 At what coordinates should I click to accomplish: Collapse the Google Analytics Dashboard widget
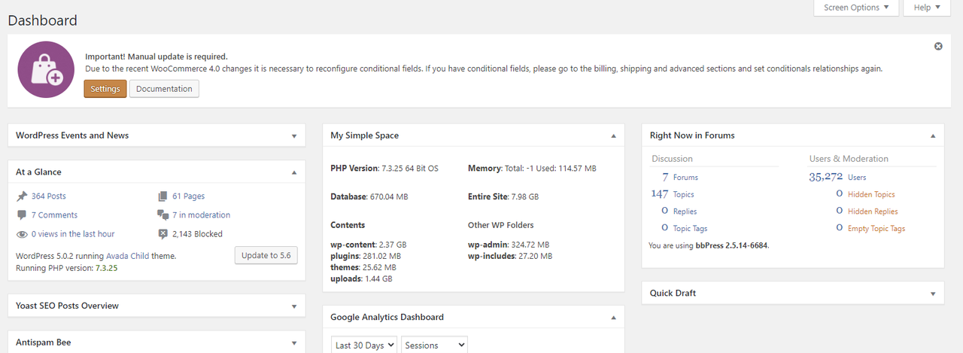[613, 318]
